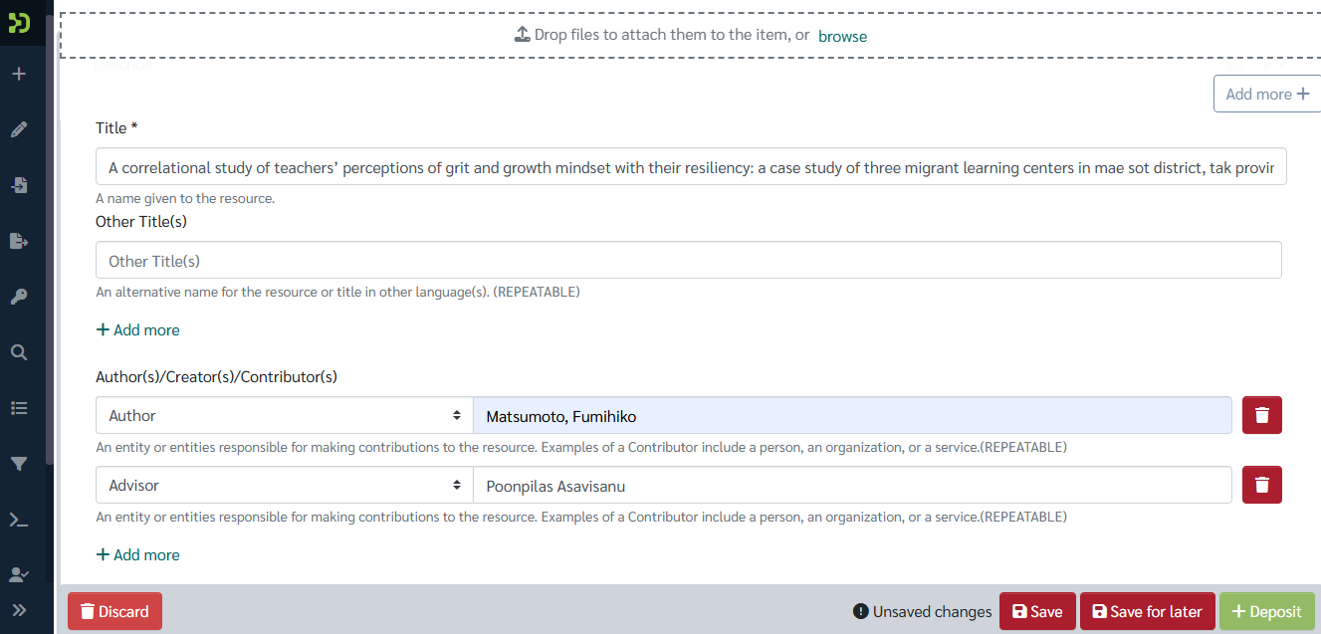The image size is (1321, 634).
Task: Open the Advisor role dropdown
Action: (x=285, y=485)
